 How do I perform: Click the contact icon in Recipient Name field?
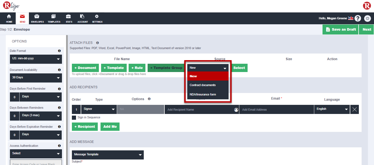[236, 110]
